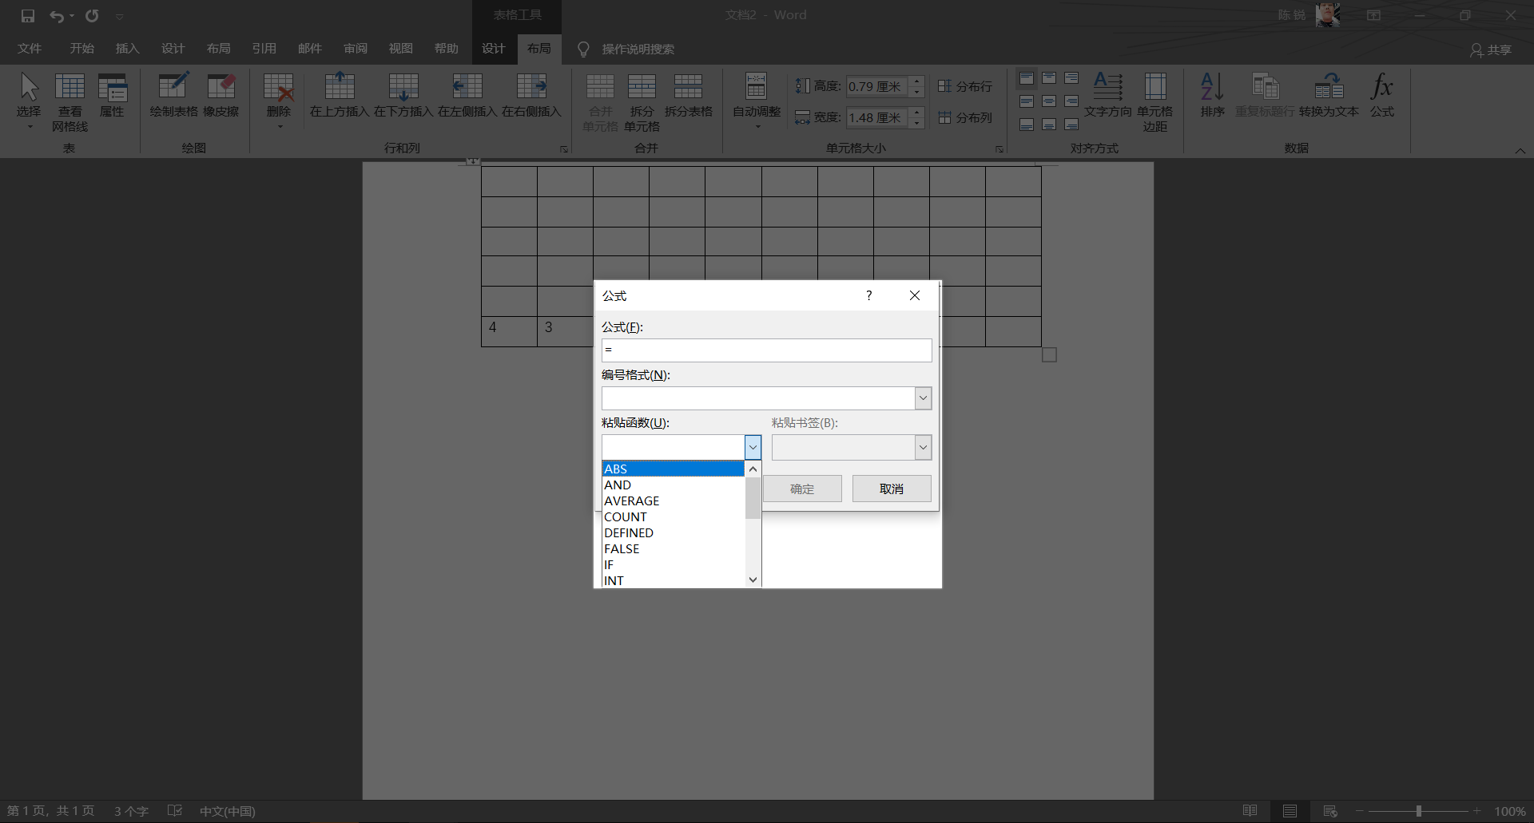Image resolution: width=1534 pixels, height=823 pixels.
Task: Click Distribute Rows (分布行)
Action: pos(965,86)
